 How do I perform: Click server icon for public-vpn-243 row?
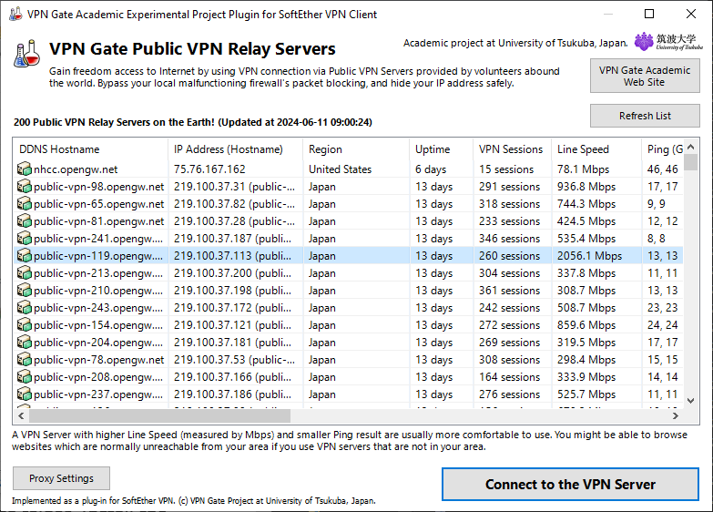coord(24,308)
